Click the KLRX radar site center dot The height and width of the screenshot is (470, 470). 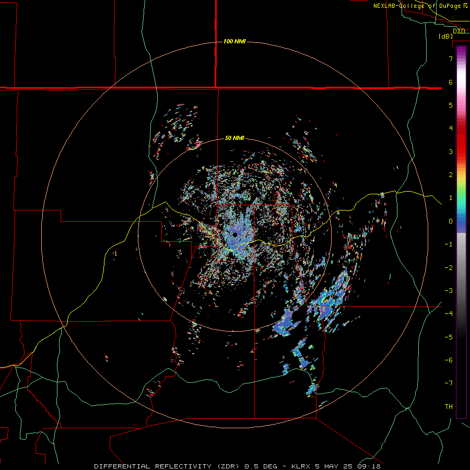click(234, 234)
